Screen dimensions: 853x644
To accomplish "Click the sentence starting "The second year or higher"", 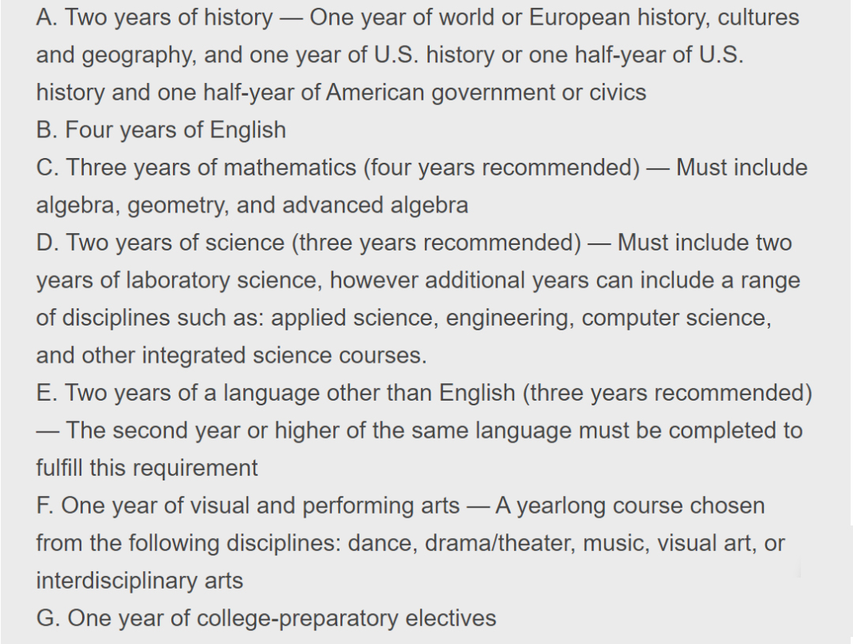I will coord(433,431).
